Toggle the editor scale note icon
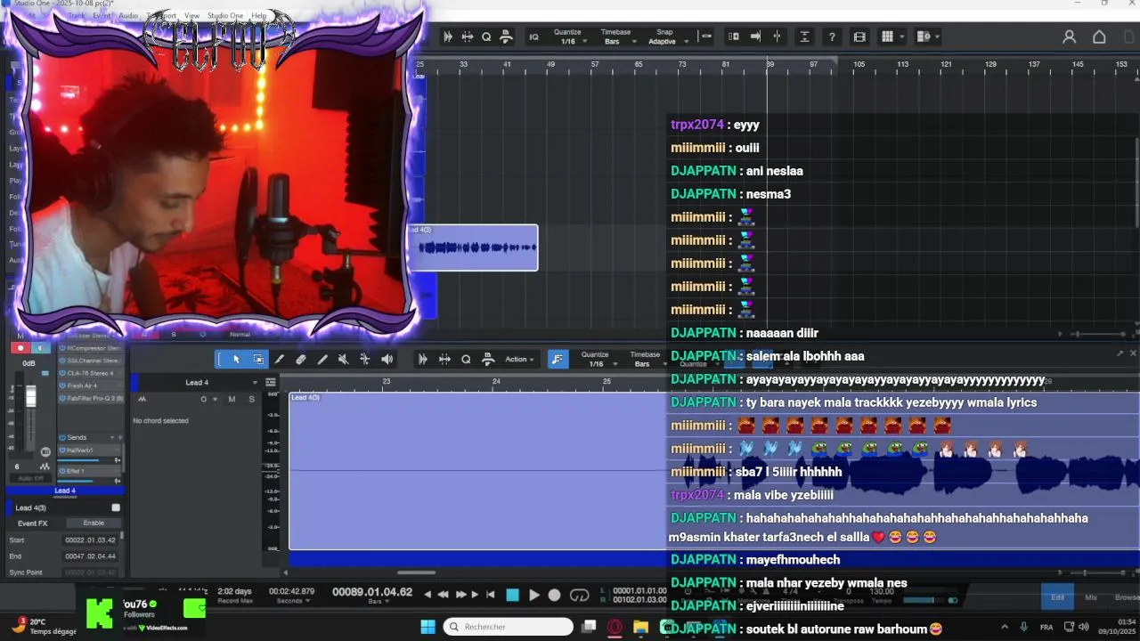The height and width of the screenshot is (641, 1140). (x=558, y=359)
